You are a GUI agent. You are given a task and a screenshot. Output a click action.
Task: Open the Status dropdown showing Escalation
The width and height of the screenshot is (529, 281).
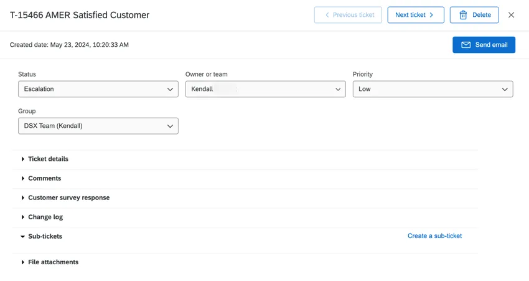(x=98, y=89)
